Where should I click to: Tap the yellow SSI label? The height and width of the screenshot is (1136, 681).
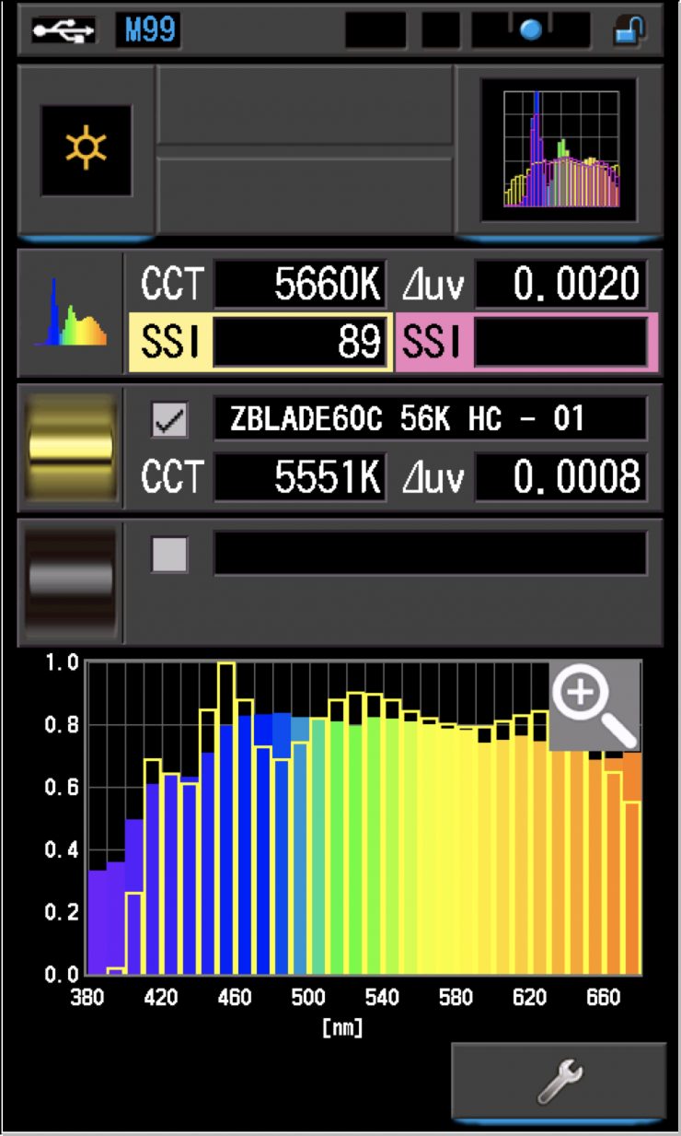click(x=171, y=343)
